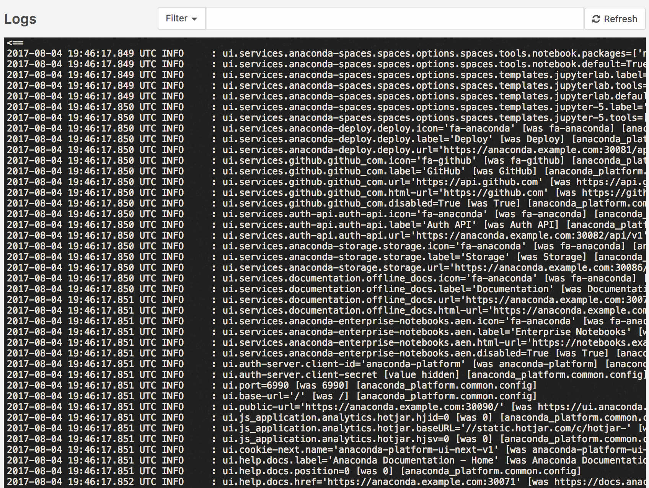The height and width of the screenshot is (488, 649).
Task: Select the auth-api.label='Auth API' log line
Action: pos(326,225)
